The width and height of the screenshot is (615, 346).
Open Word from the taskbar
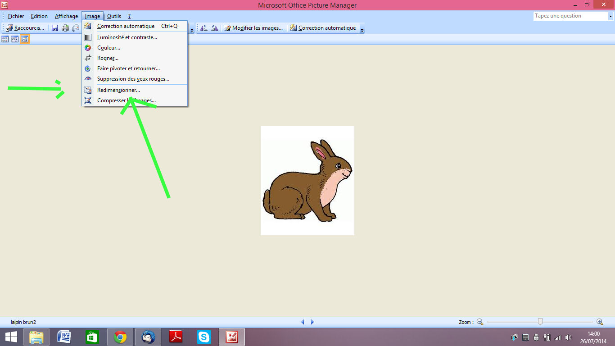pyautogui.click(x=64, y=337)
